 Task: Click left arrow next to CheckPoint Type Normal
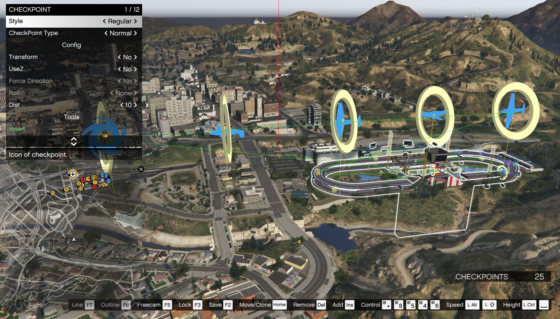tap(106, 33)
